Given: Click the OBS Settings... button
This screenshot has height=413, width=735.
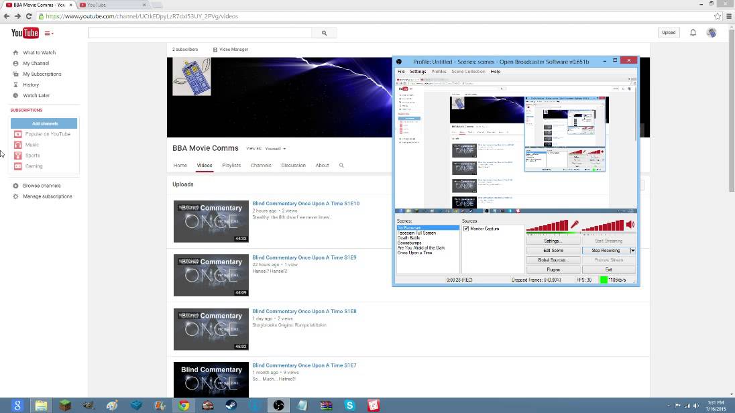Looking at the screenshot, I should [553, 241].
